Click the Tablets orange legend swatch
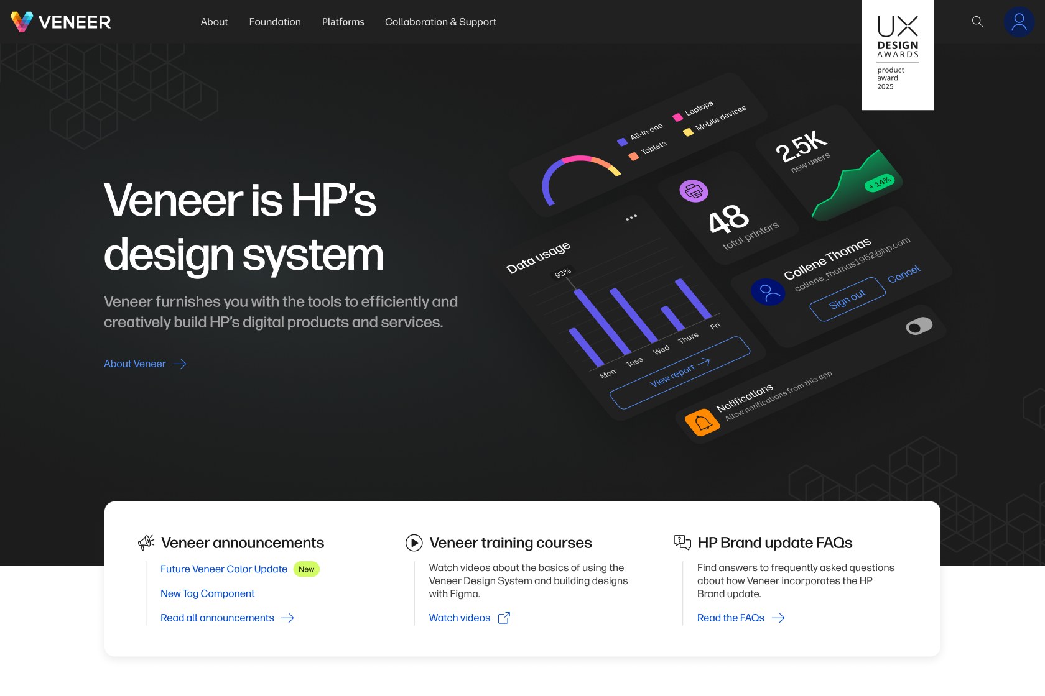This screenshot has height=696, width=1045. [633, 157]
